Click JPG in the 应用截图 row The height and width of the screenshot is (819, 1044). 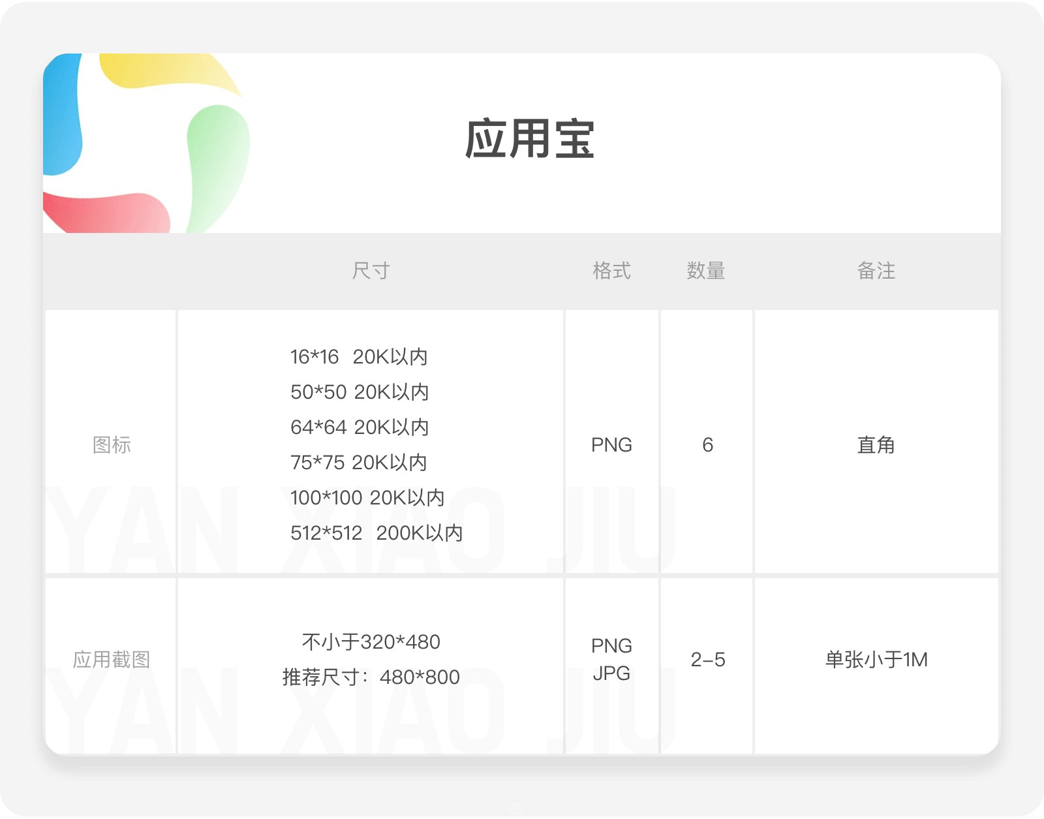click(x=611, y=673)
